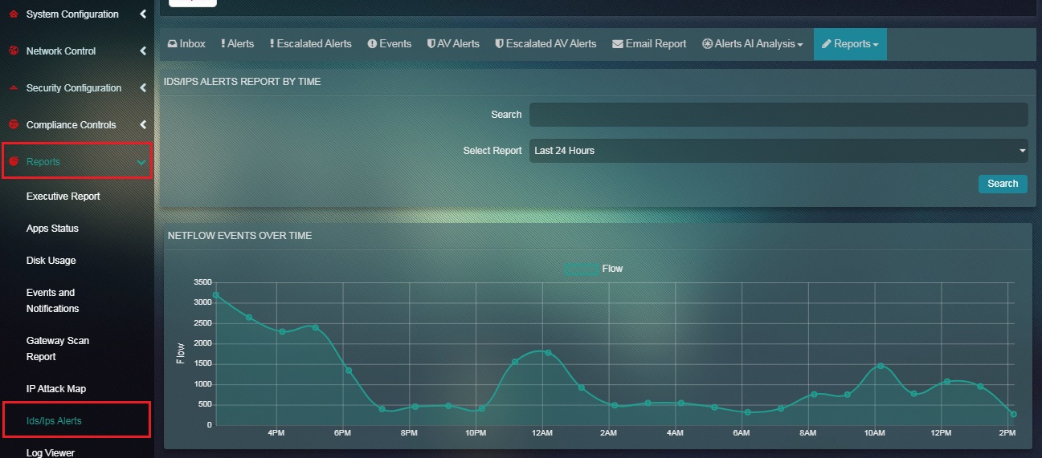
Task: Click the Events info circle icon
Action: click(372, 44)
